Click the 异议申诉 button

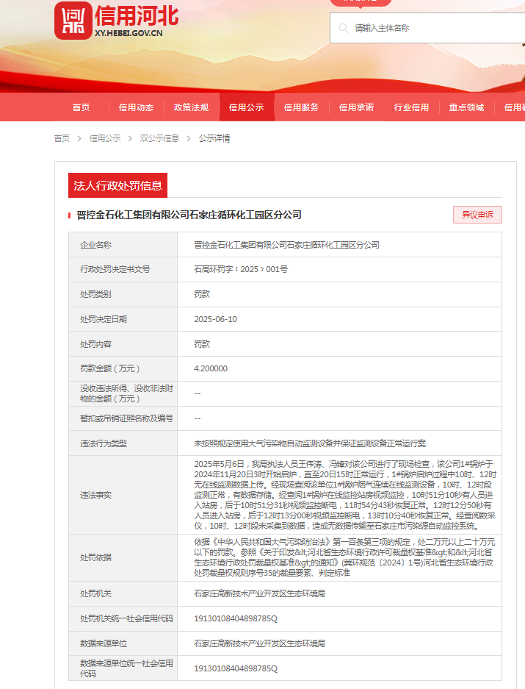[477, 215]
